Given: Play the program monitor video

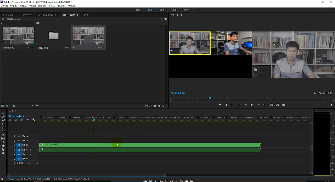Looking at the screenshot, I should coord(252,105).
